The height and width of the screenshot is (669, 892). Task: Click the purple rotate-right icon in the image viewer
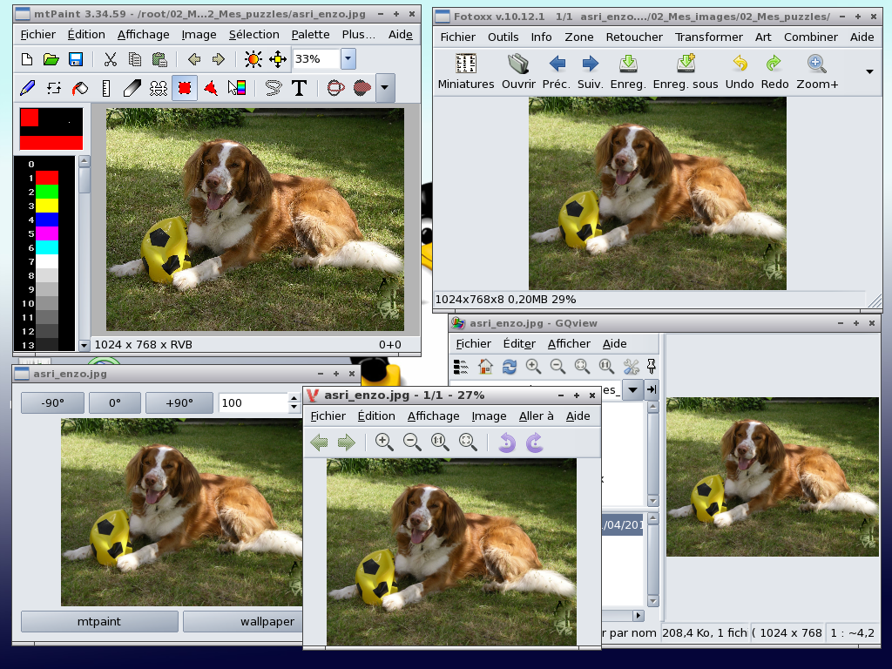coord(534,442)
